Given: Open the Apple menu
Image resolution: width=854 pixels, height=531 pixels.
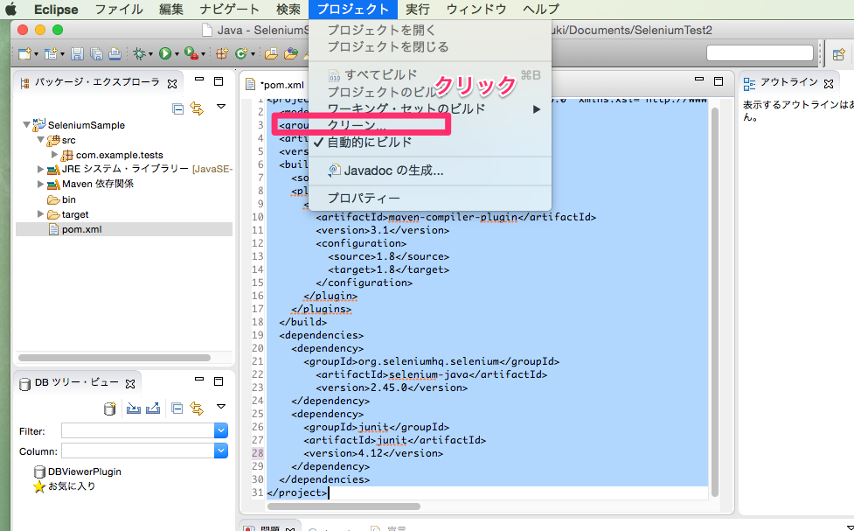Looking at the screenshot, I should point(10,9).
